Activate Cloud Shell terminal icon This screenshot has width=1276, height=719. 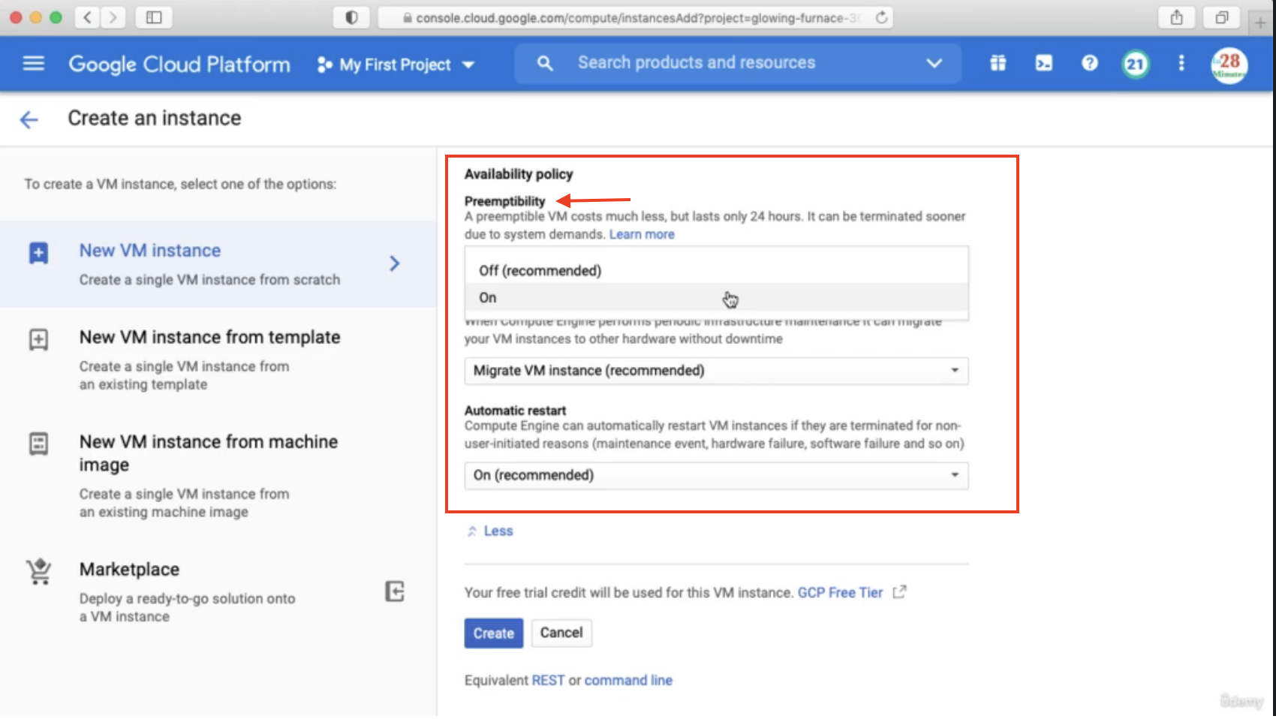click(1043, 63)
